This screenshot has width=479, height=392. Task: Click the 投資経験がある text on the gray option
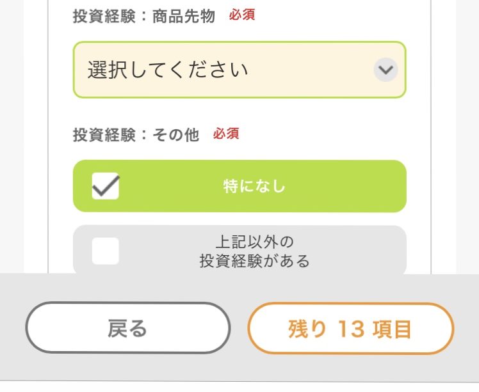(254, 260)
